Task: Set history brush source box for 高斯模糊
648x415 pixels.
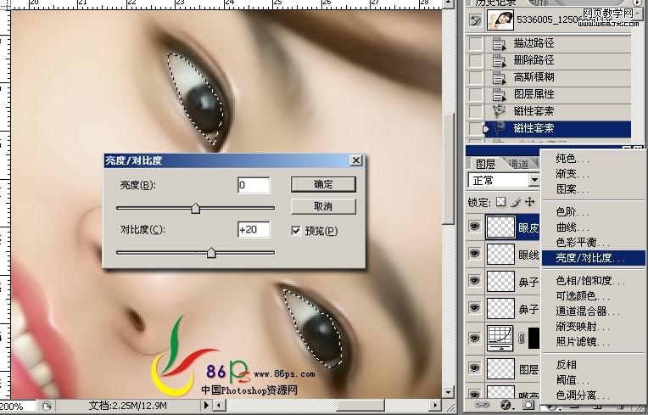Action: 475,77
